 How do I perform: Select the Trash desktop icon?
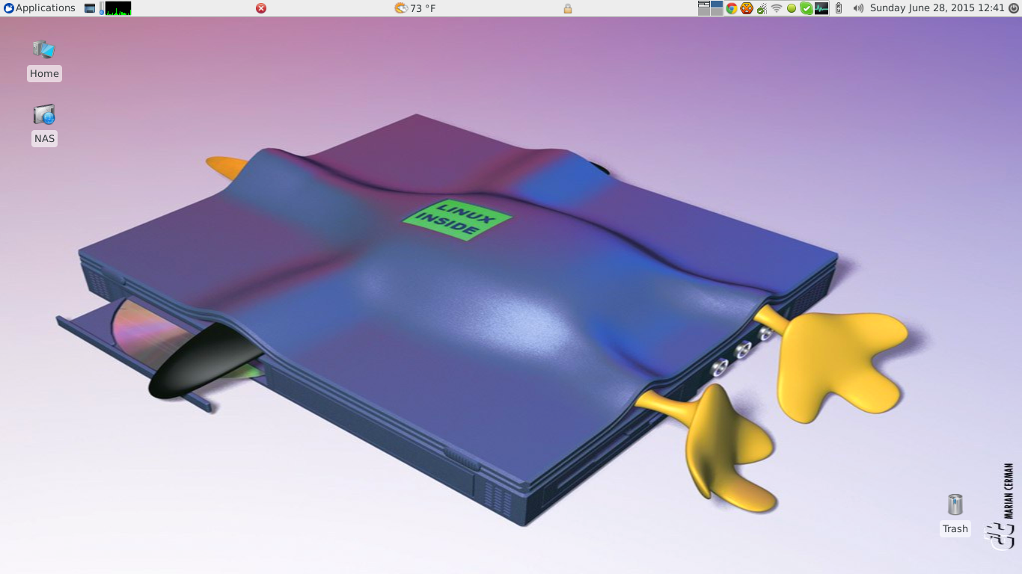point(955,504)
